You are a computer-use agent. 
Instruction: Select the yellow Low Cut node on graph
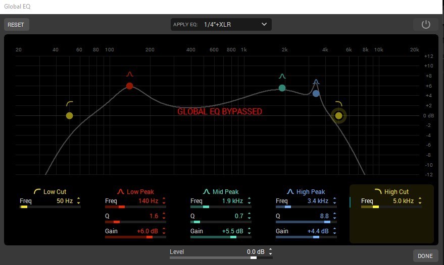(69, 116)
